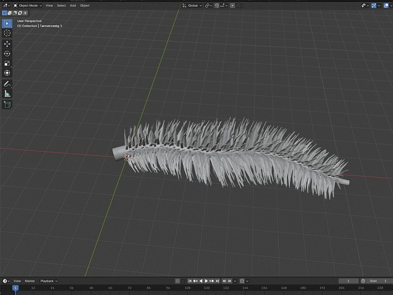Viewport: 393px width, 295px height.
Task: Set selection mode to intersect
Action: click(25, 13)
